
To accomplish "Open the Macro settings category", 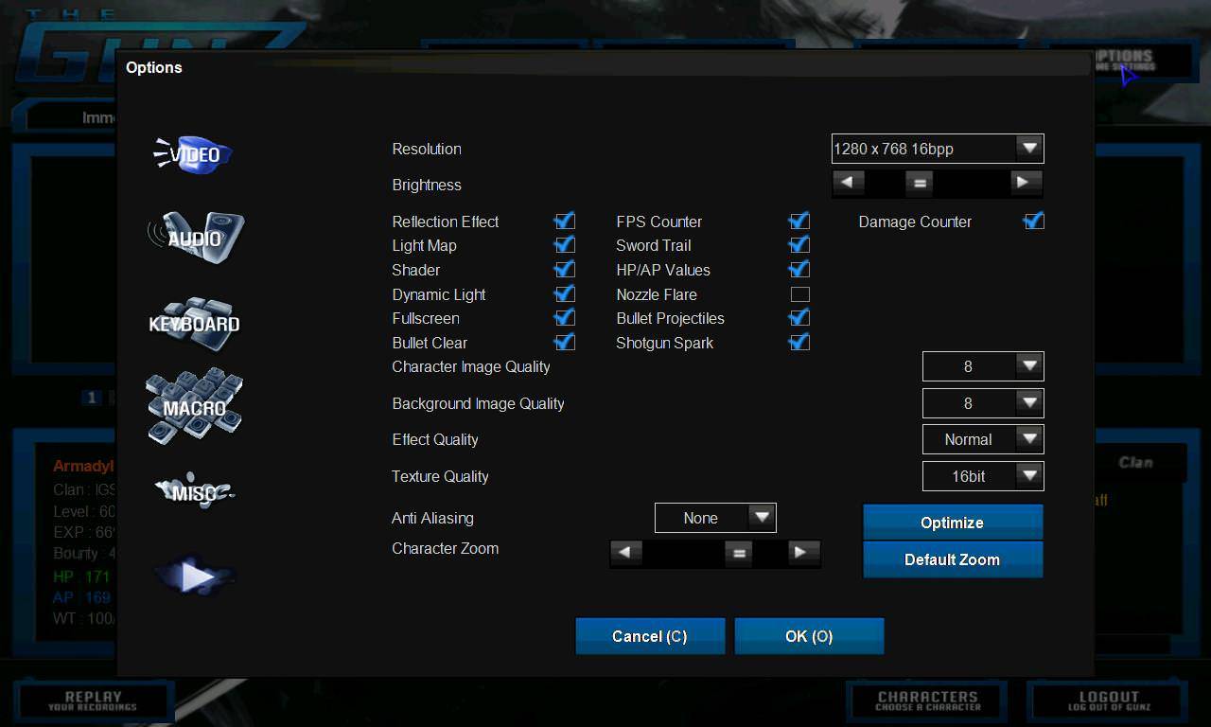I will [194, 408].
